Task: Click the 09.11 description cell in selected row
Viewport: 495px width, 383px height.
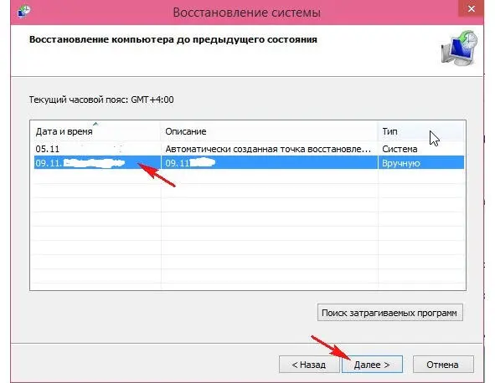Action: (270, 163)
